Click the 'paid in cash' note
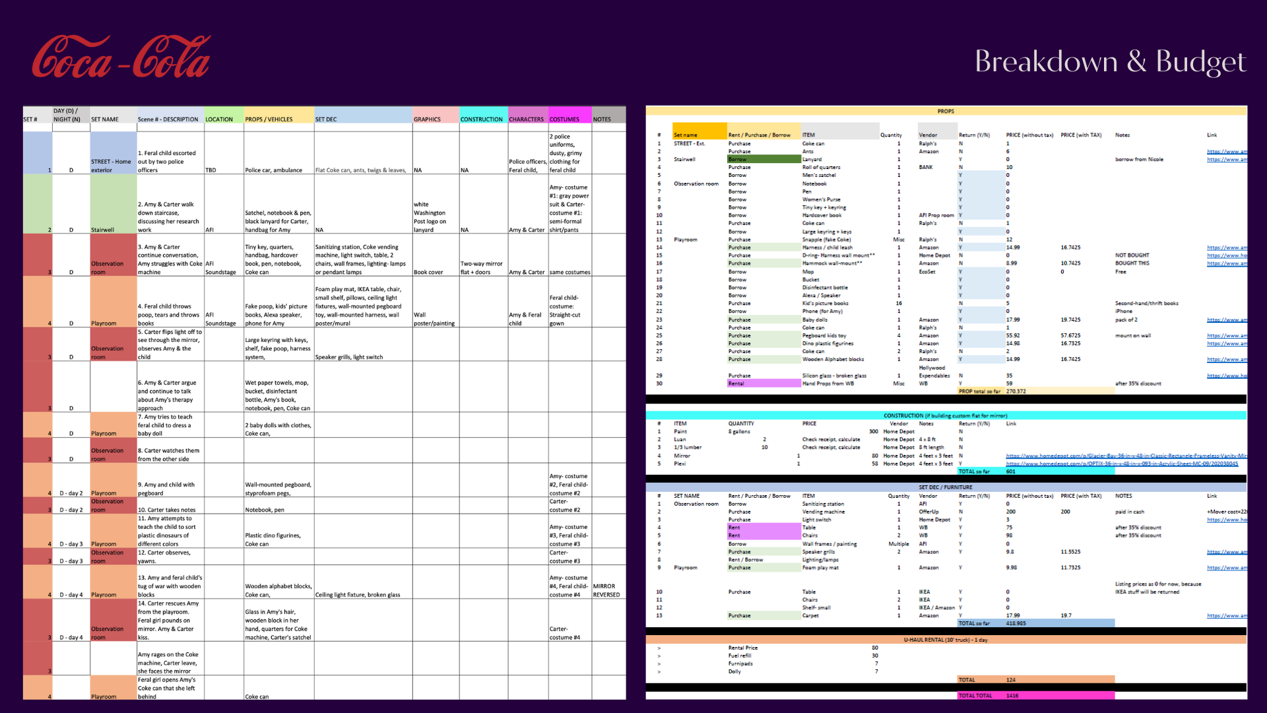 [x=1129, y=512]
